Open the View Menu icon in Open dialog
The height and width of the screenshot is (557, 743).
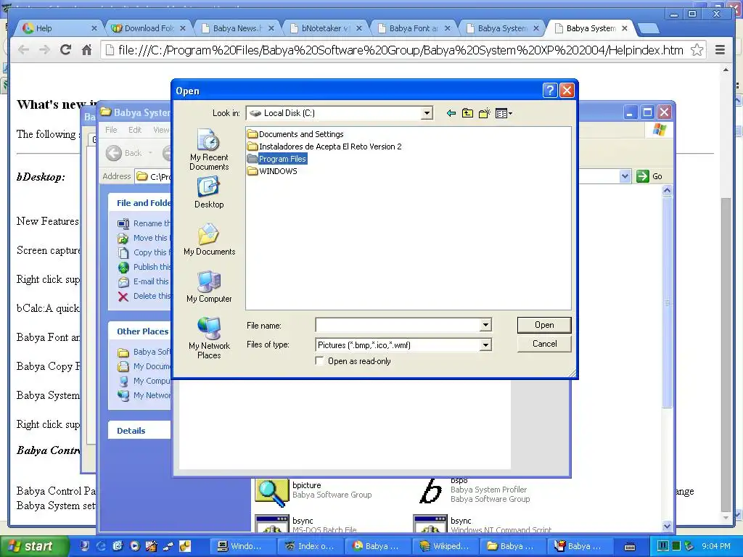504,113
